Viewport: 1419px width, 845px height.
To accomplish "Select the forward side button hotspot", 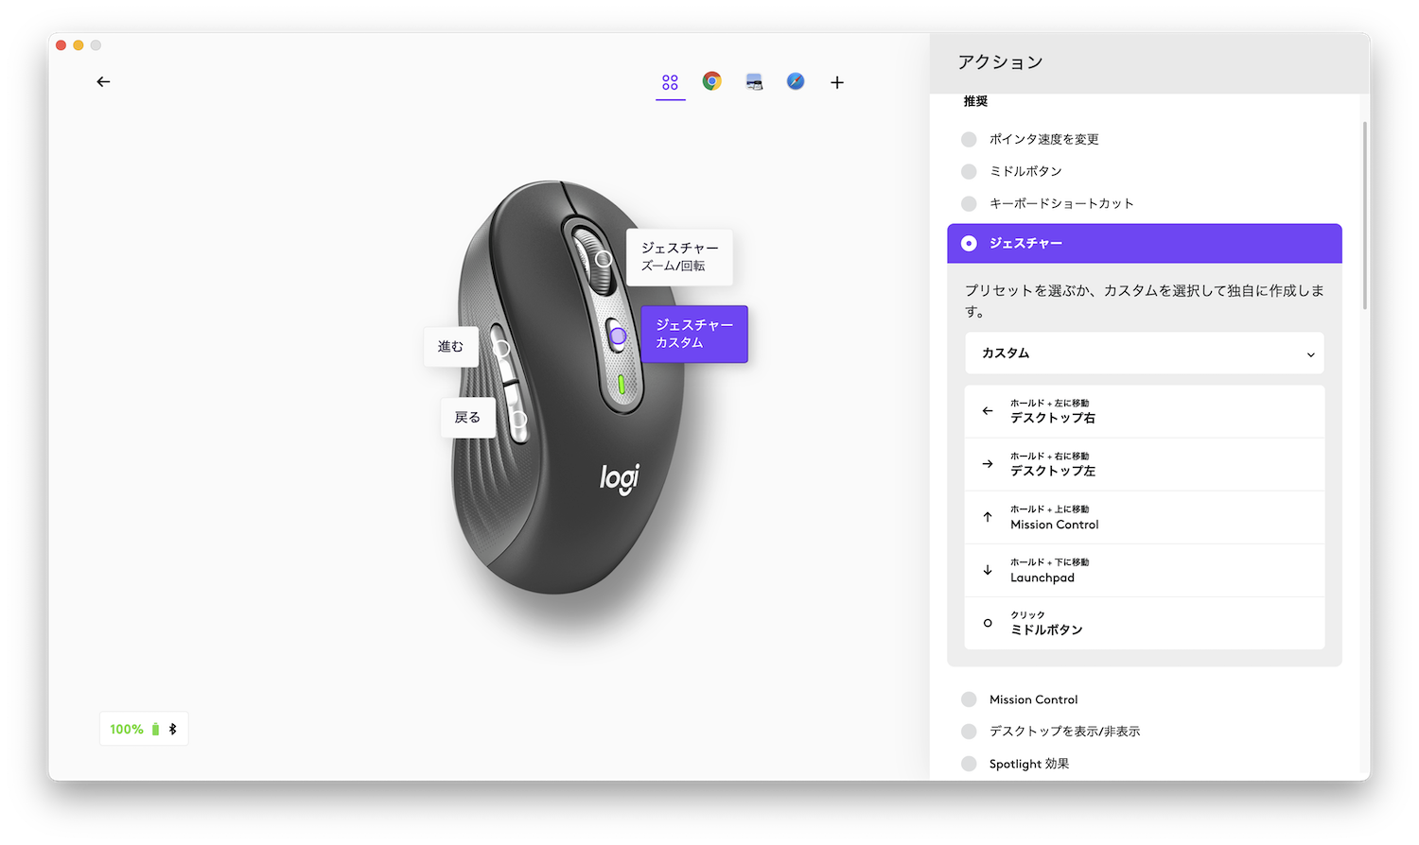I will point(502,350).
